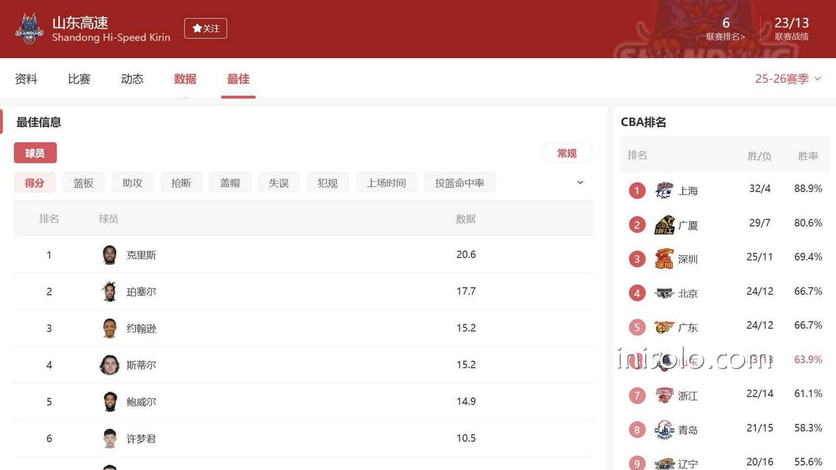Click the 胜率 column header
This screenshot has height=470, width=836.
coord(808,156)
